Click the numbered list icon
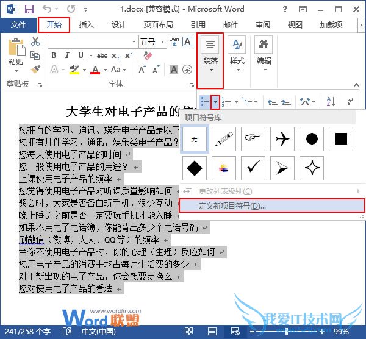This screenshot has width=366, height=339. click(x=226, y=102)
